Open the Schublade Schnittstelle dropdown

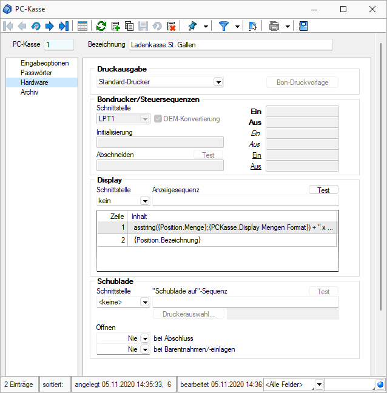(145, 302)
